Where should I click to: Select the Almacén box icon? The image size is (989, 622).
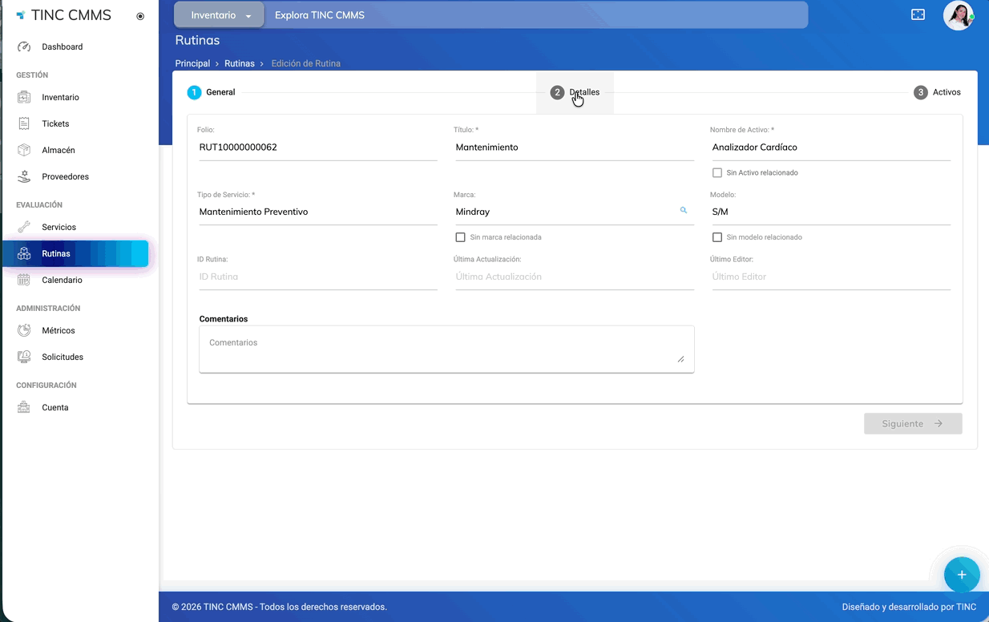tap(24, 150)
